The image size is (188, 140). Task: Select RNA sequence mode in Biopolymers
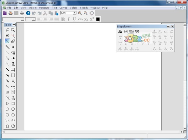[x=137, y=32]
